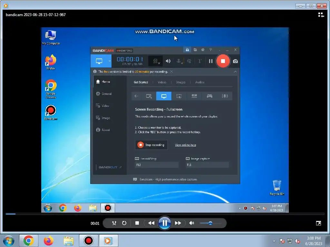Mute the media player's speaker button
Image resolution: width=330 pixels, height=247 pixels.
coord(191,223)
